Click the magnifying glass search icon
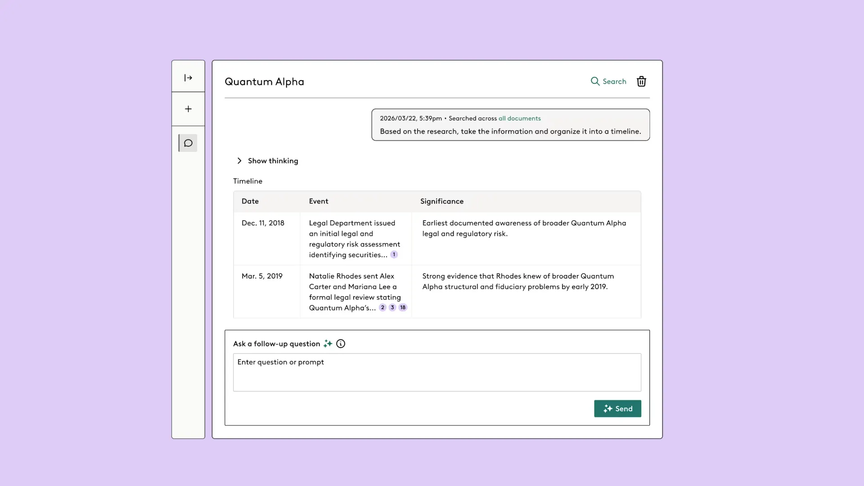Image resolution: width=864 pixels, height=486 pixels. point(595,81)
